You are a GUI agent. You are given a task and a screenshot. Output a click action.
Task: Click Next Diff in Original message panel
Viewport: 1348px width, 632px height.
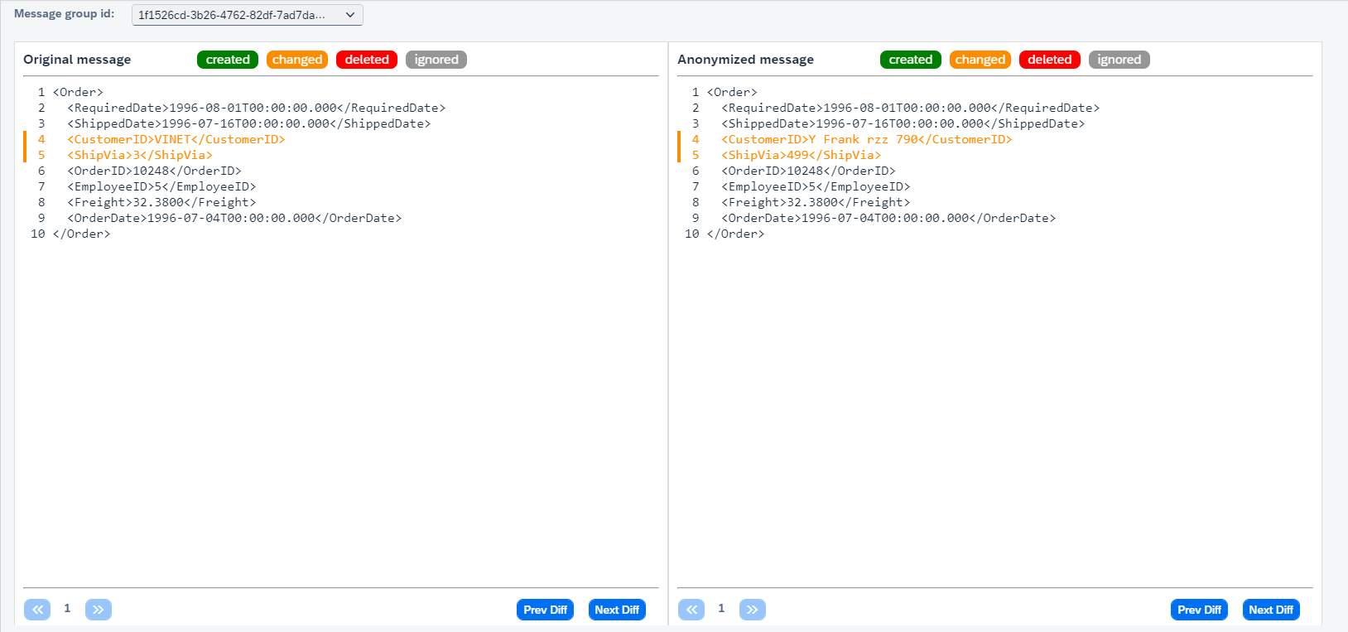[617, 610]
